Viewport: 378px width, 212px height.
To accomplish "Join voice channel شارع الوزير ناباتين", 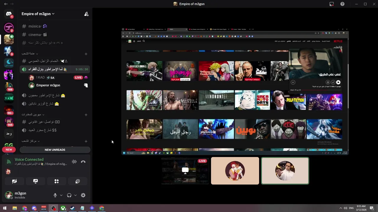I will (x=55, y=104).
